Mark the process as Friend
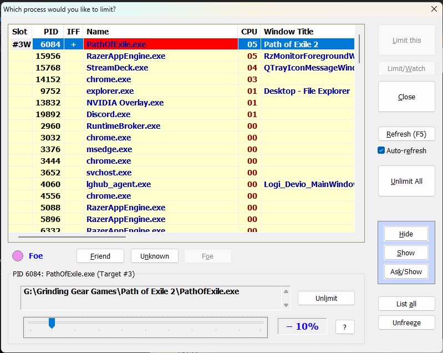The width and height of the screenshot is (443, 353). point(100,256)
